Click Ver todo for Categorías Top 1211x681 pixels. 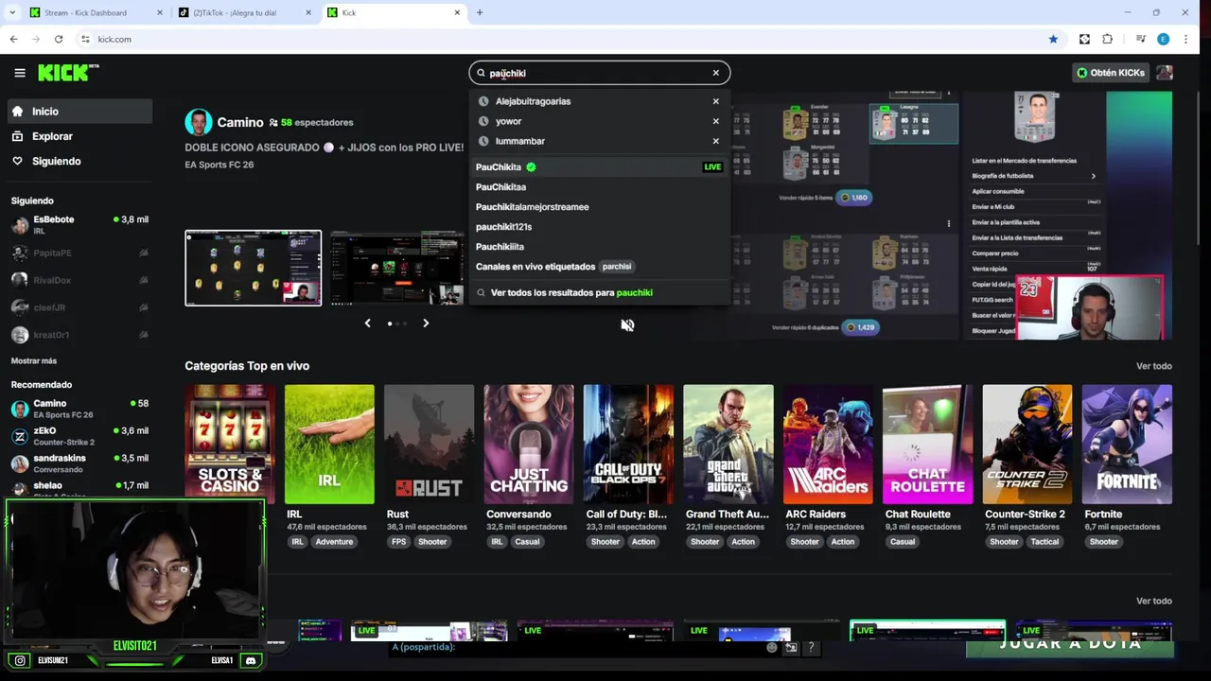(1154, 366)
